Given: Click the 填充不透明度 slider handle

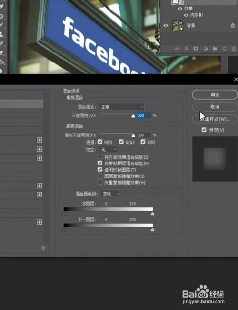Looking at the screenshot, I should pyautogui.click(x=133, y=135).
